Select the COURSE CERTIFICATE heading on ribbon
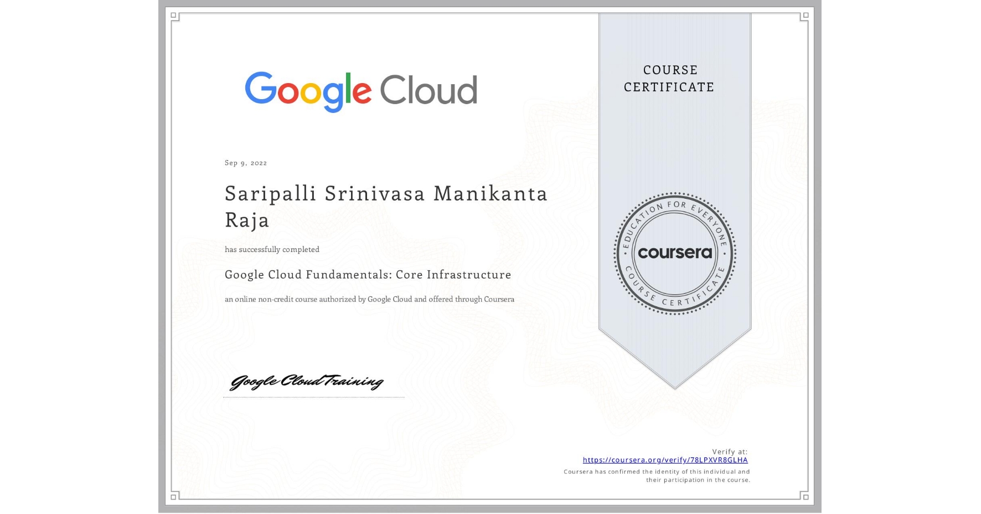The height and width of the screenshot is (514, 981). tap(668, 78)
